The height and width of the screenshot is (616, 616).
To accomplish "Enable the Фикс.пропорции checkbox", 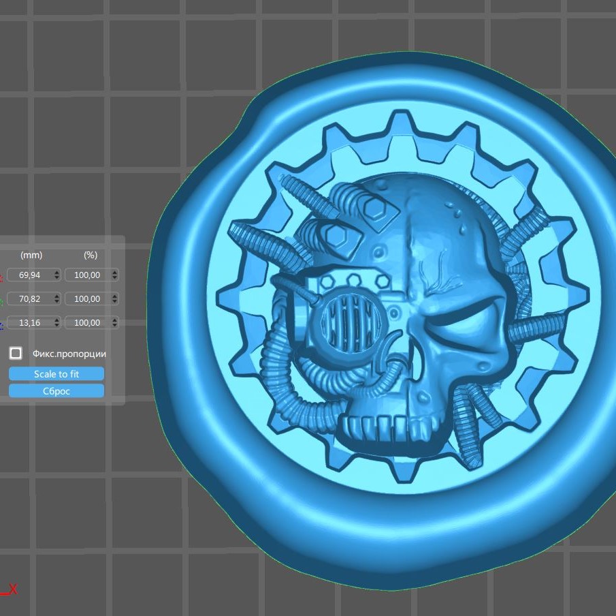I will (x=15, y=353).
